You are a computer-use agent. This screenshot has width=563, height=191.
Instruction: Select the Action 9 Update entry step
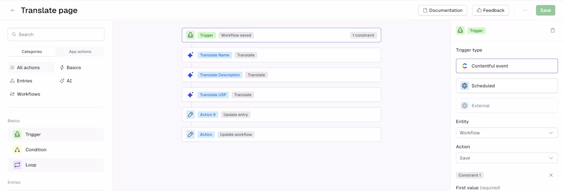tap(281, 115)
